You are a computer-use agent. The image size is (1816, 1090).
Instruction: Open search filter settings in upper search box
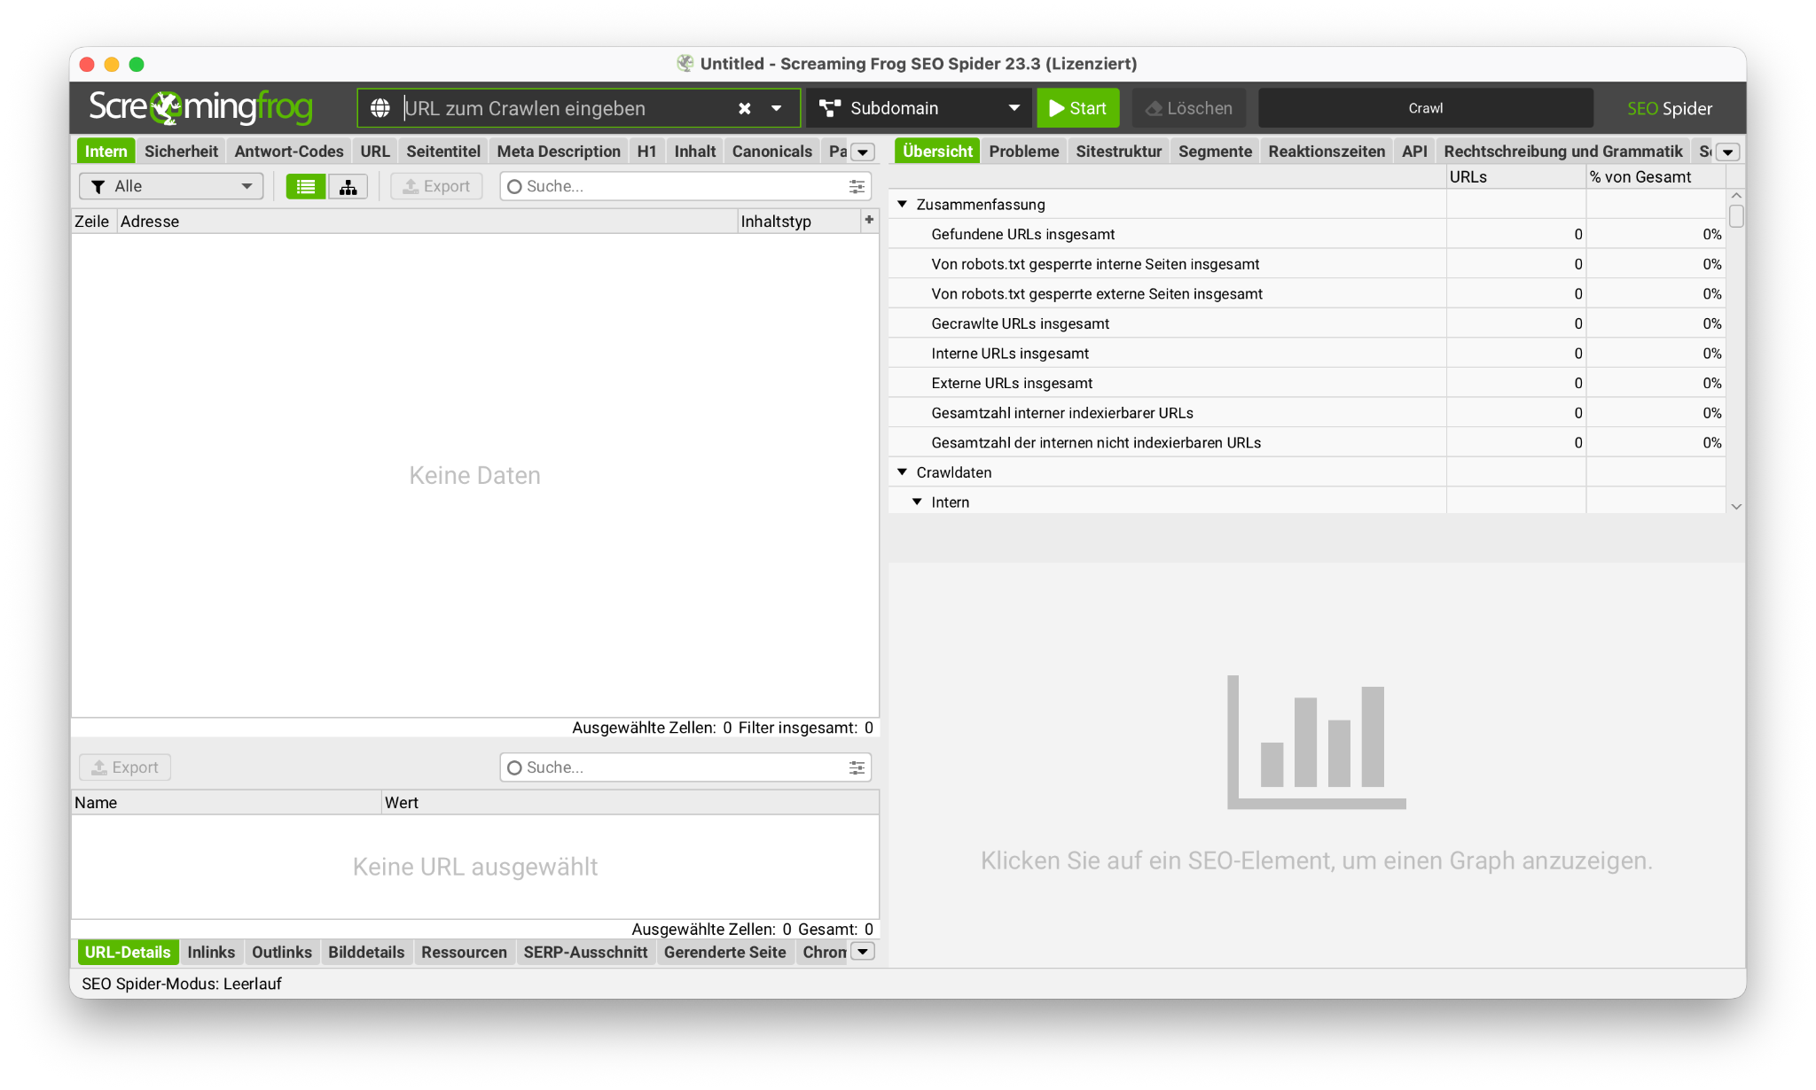point(857,186)
